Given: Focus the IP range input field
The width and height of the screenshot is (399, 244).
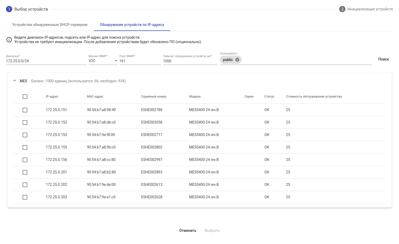Looking at the screenshot, I should [x=46, y=61].
